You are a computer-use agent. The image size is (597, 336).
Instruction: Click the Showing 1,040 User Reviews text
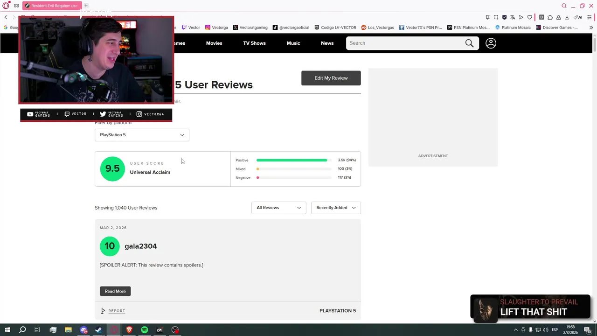click(x=126, y=208)
